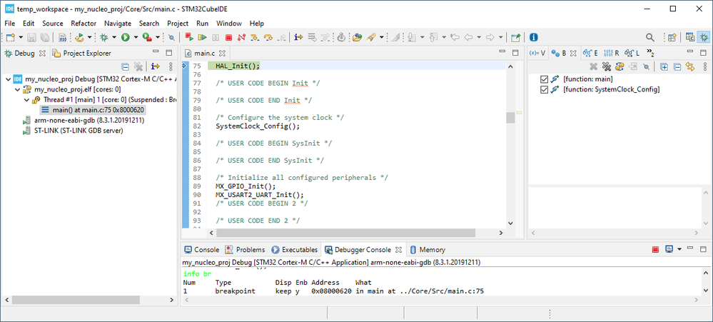The width and height of the screenshot is (713, 322).
Task: Click the Step Into icon
Action: [x=255, y=37]
